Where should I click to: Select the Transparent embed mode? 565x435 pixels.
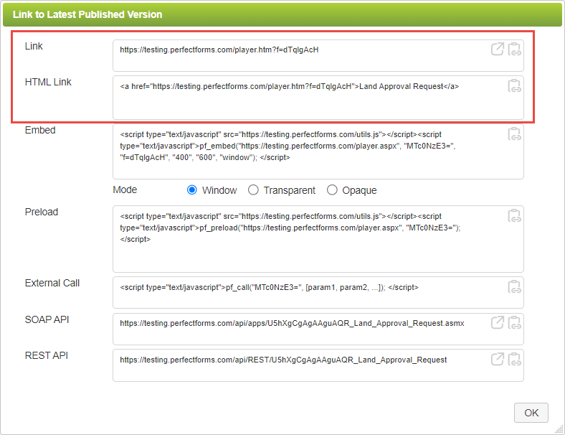[x=253, y=190]
